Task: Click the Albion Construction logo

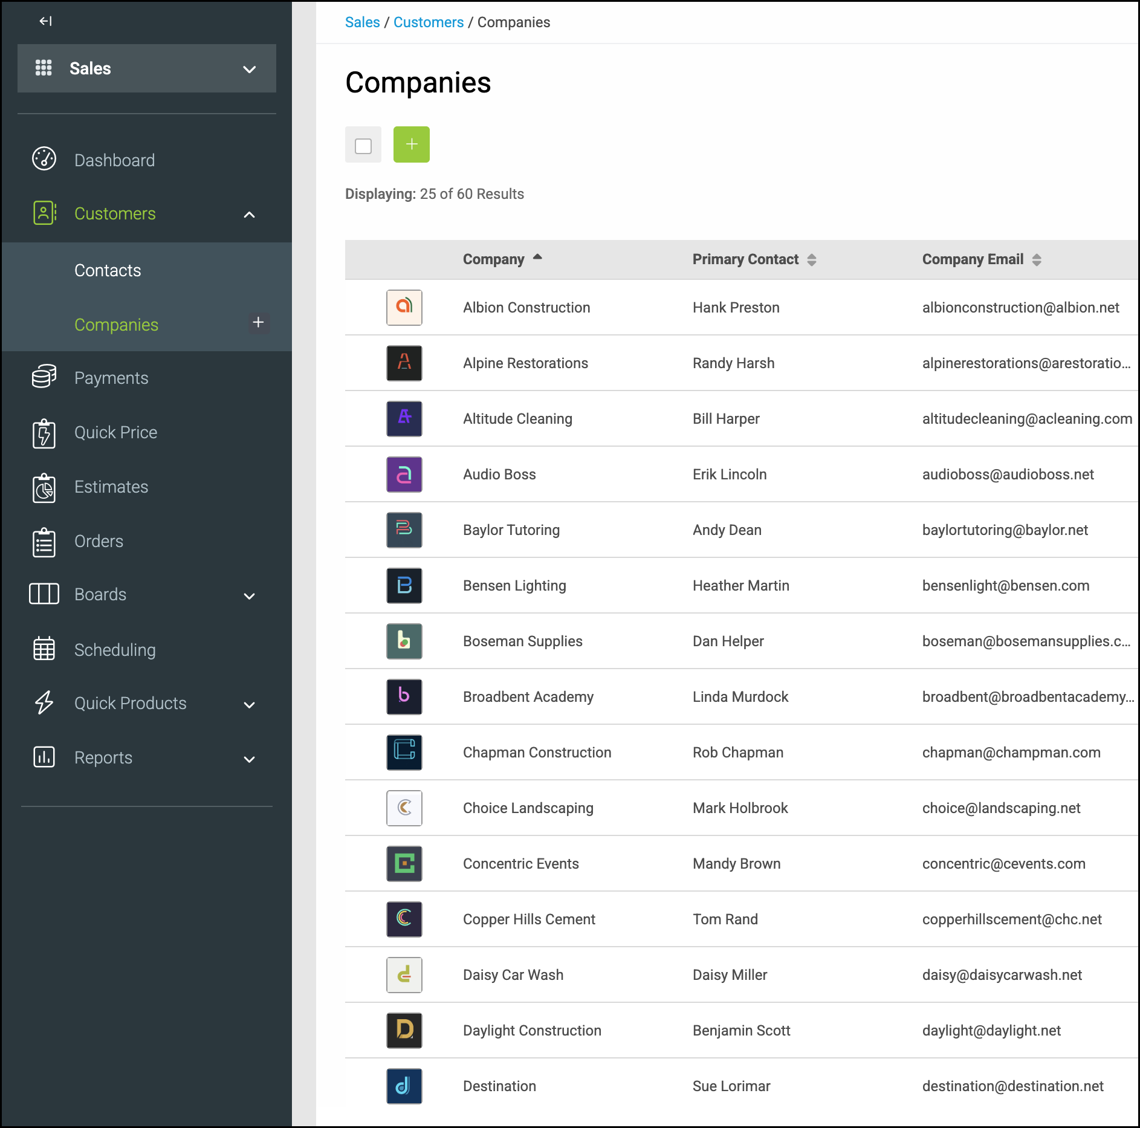Action: click(404, 308)
